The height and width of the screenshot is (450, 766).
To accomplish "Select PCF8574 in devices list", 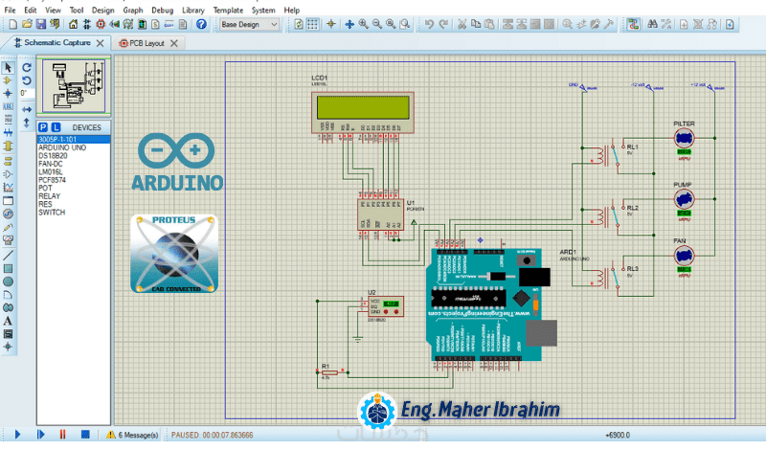I will (x=52, y=180).
